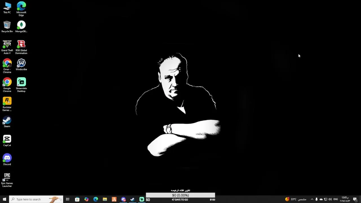Open the clock and calendar flyout
Viewport: 361px width, 203px height.
(345, 199)
